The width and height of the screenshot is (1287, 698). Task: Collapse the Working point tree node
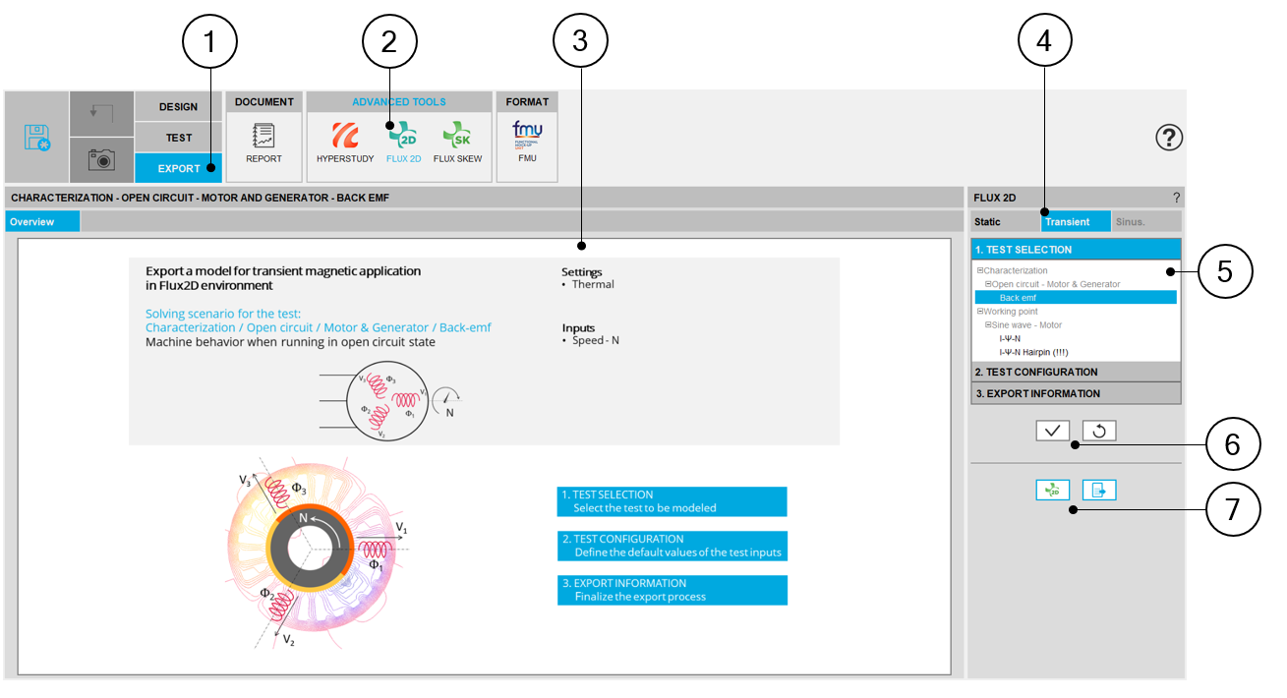[x=980, y=312]
